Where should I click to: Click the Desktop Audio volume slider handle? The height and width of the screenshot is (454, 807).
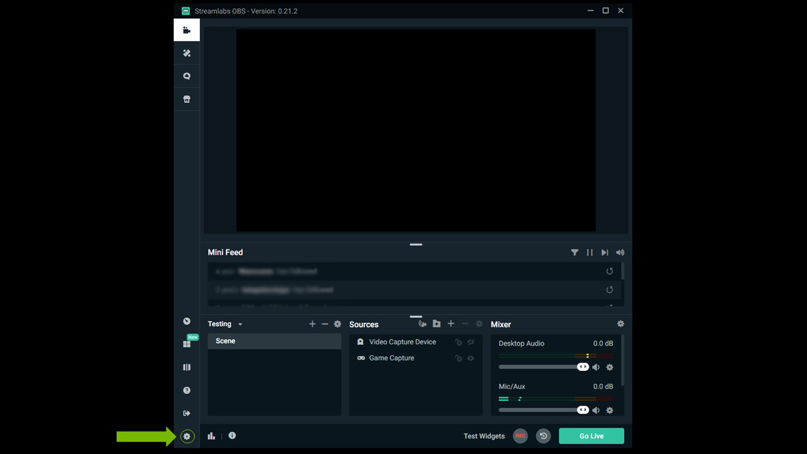(583, 367)
